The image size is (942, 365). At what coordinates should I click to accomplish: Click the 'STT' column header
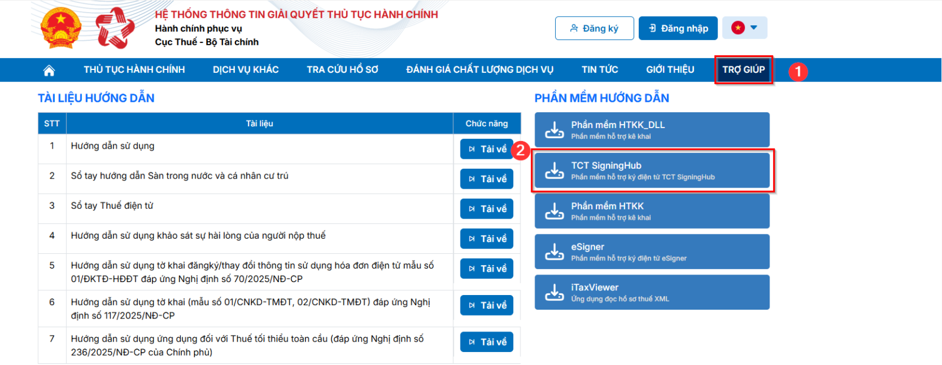[52, 123]
